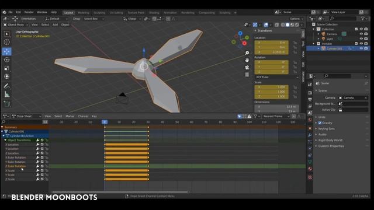Open the Default orientation dropdown
The width and height of the screenshot is (374, 210).
pyautogui.click(x=57, y=19)
